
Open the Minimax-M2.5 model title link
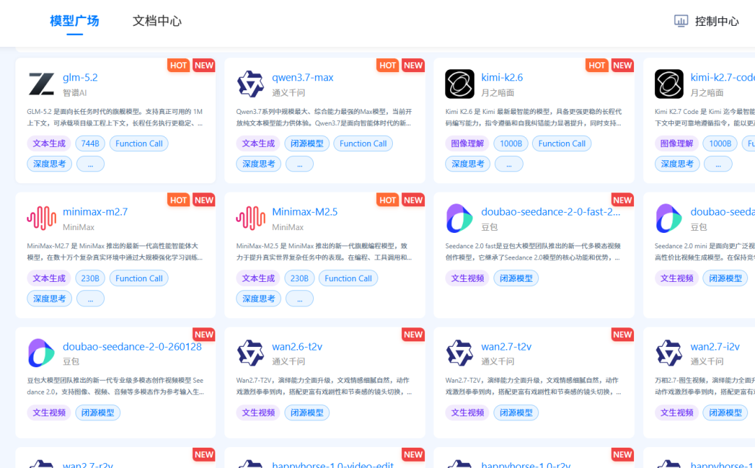click(x=305, y=211)
